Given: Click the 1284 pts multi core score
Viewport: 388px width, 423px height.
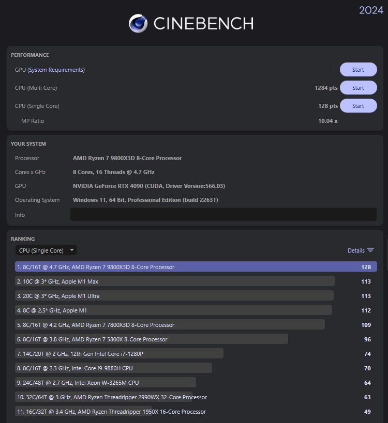Looking at the screenshot, I should coord(326,88).
